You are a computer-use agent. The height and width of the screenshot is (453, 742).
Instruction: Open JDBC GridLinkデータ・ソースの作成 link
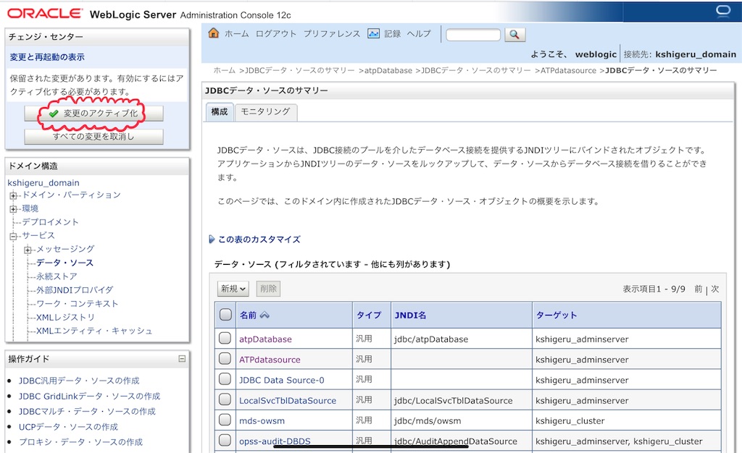pos(89,397)
